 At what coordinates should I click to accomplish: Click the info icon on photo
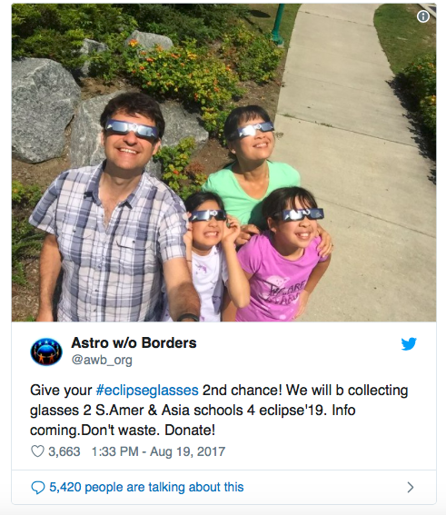coord(423,16)
